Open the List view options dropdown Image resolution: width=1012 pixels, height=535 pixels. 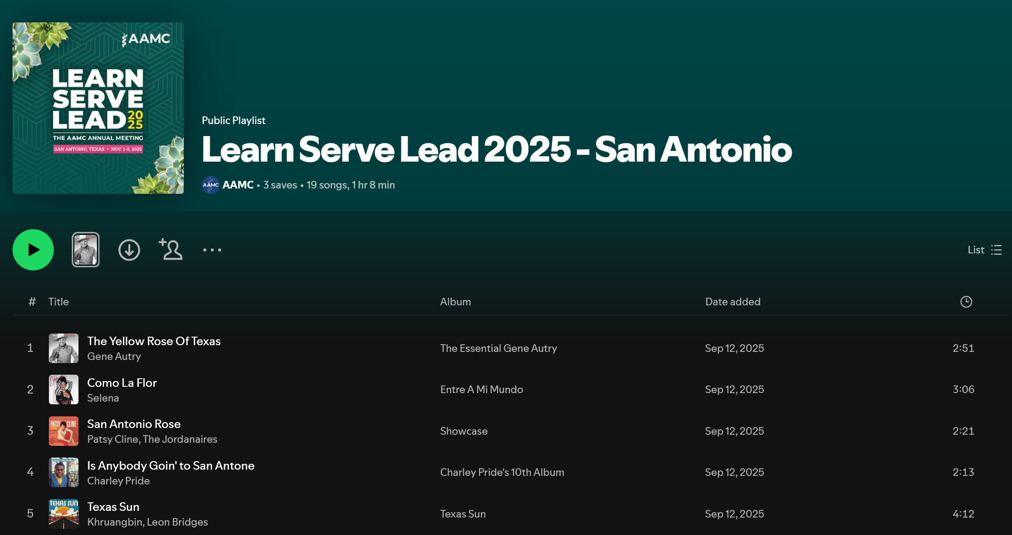[x=984, y=250]
